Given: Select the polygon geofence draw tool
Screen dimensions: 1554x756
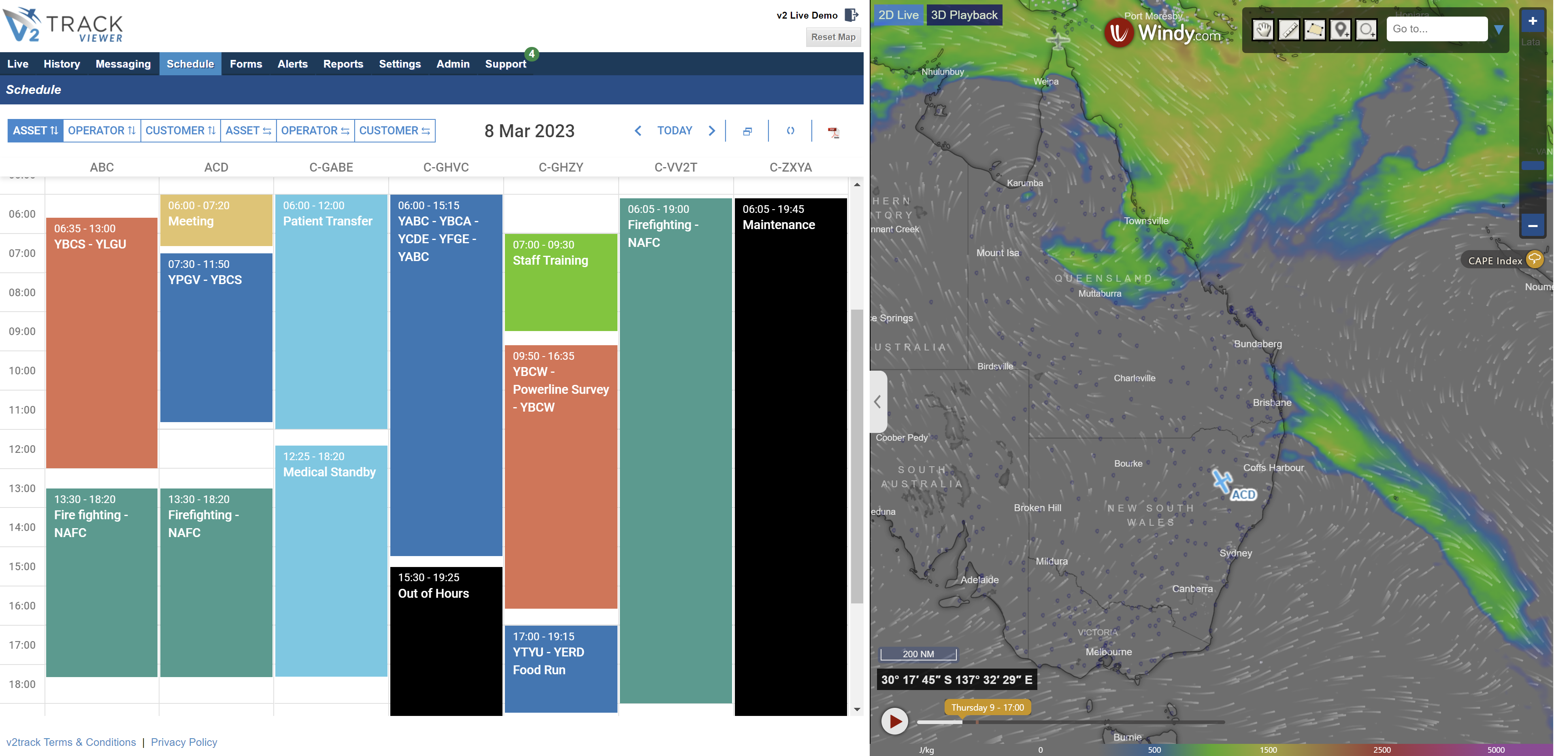Looking at the screenshot, I should tap(1315, 29).
